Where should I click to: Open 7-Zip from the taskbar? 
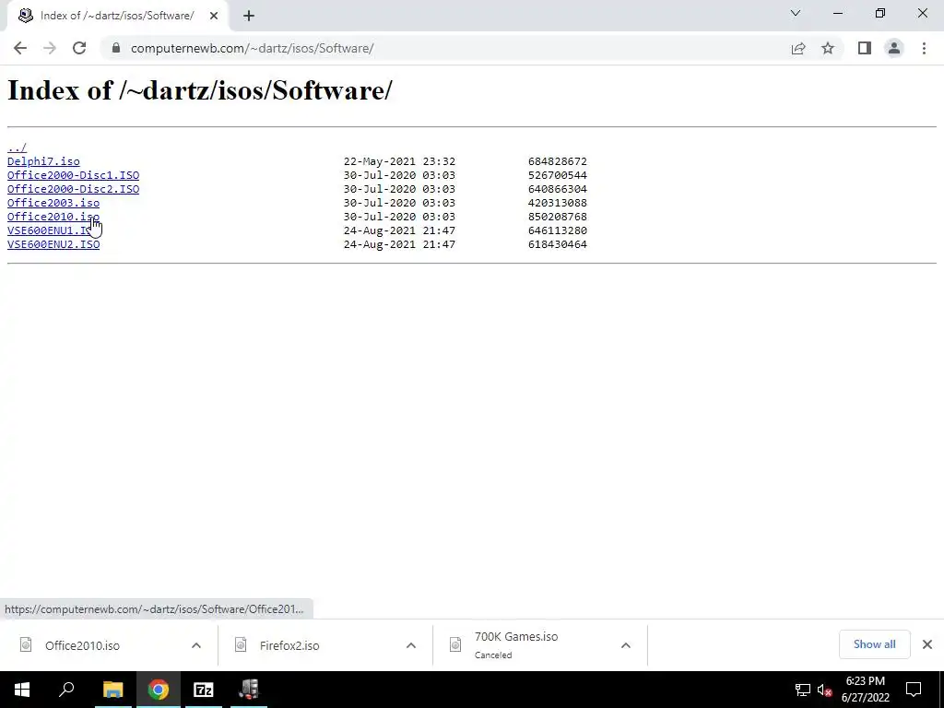tap(204, 690)
